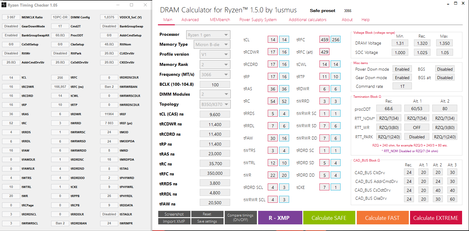Screen dimensions: 469x231
Task: Click the tRFC (alt) value 429
Action: click(x=325, y=52)
